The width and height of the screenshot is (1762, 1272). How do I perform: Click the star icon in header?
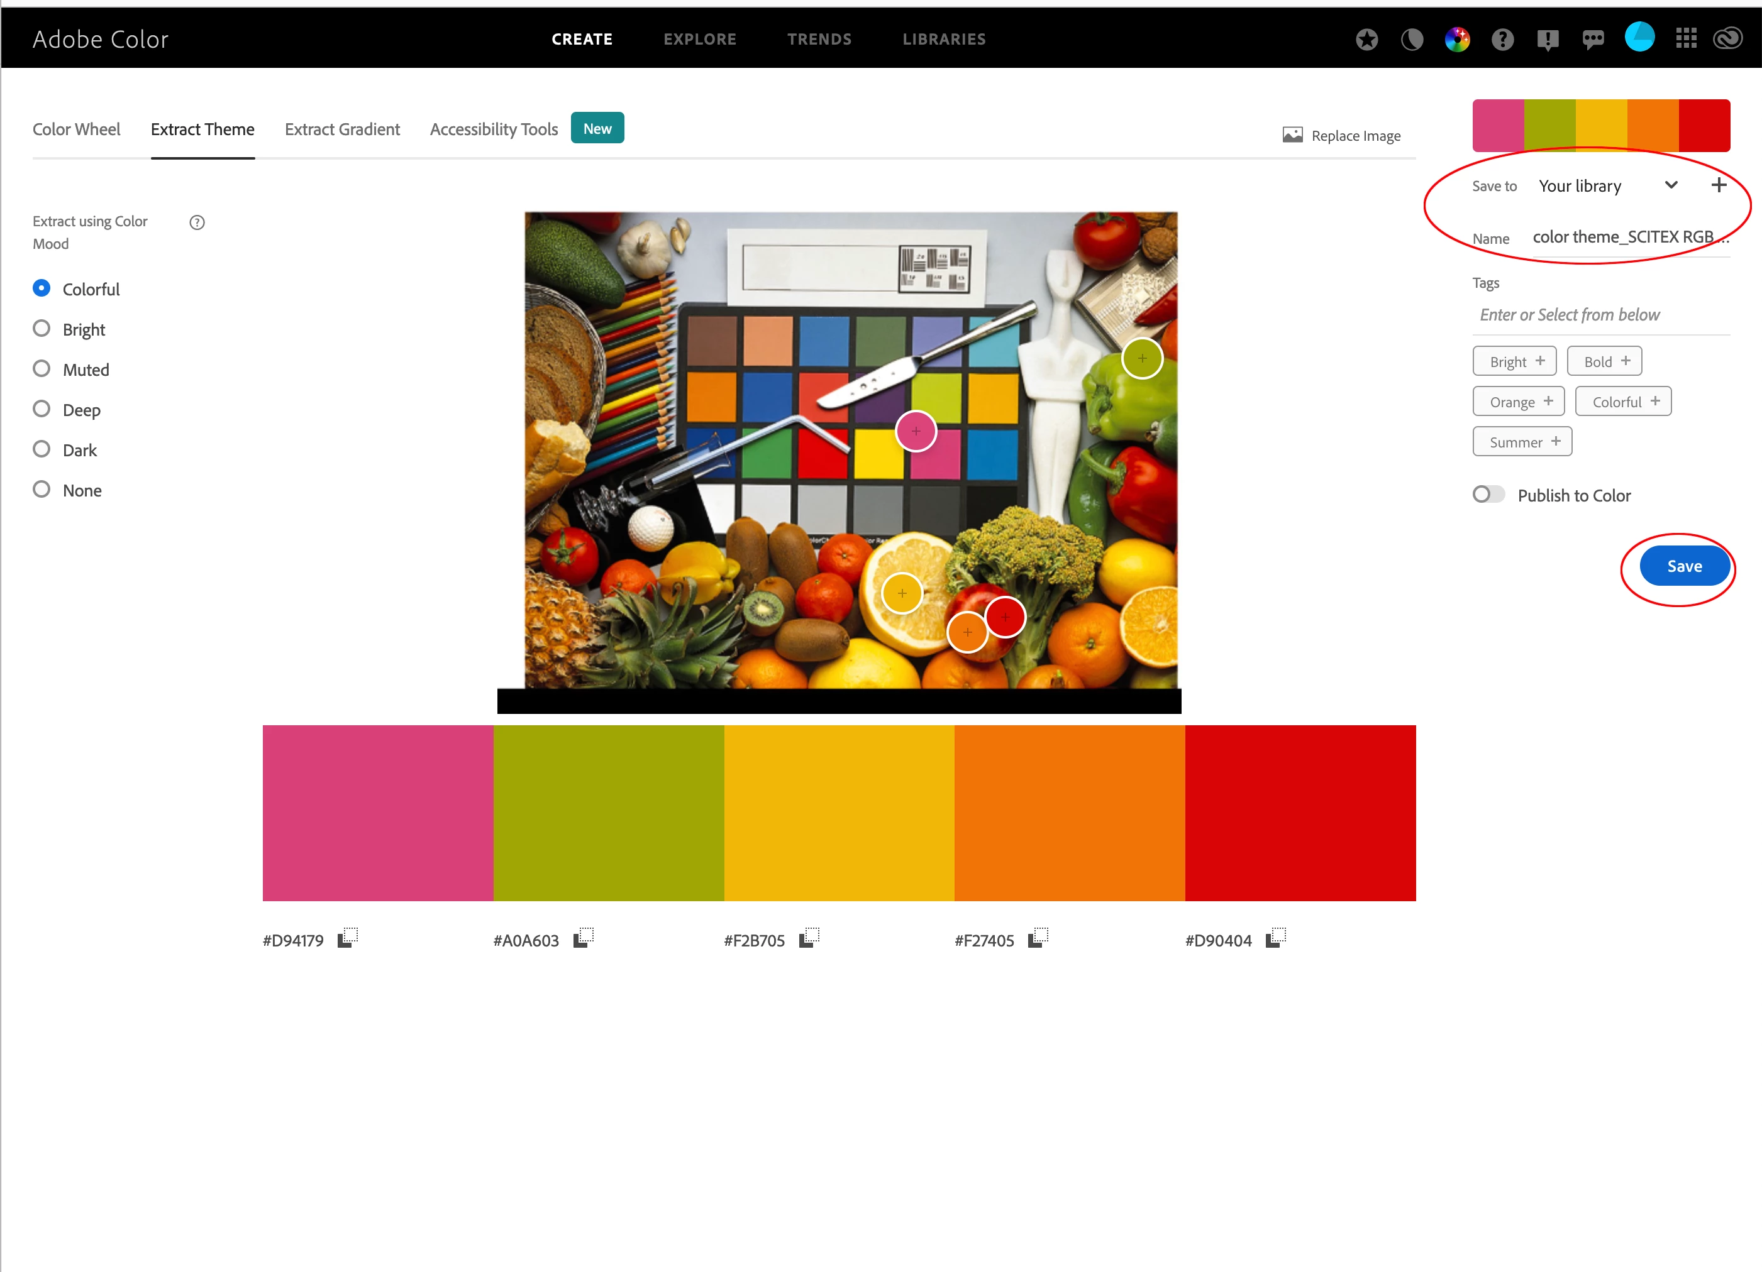1366,39
